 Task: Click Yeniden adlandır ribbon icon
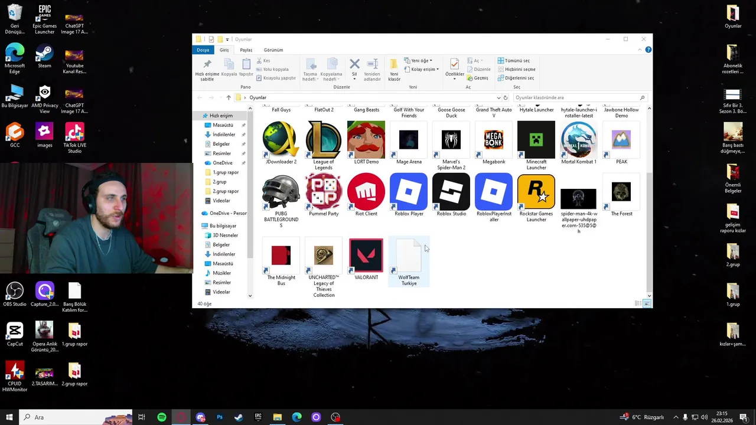pos(372,70)
